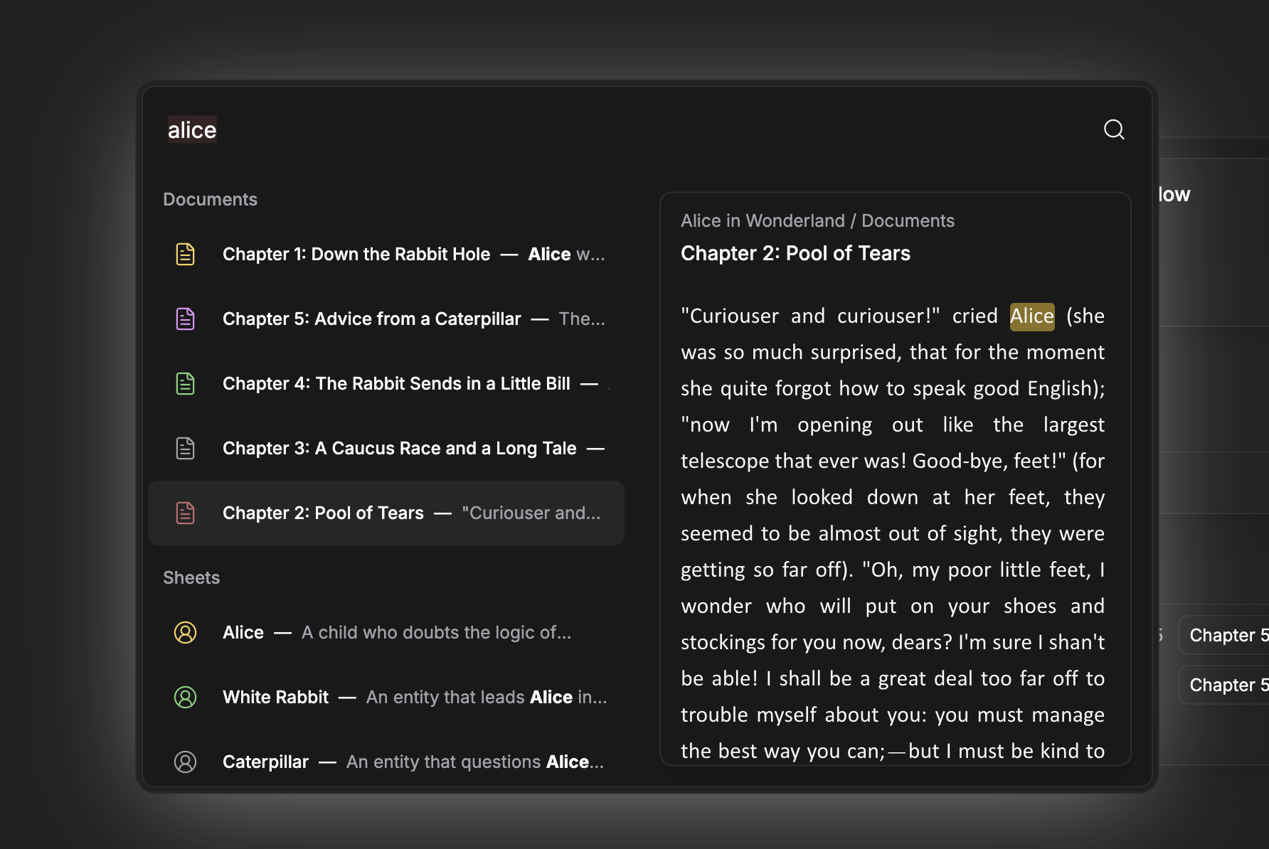Click the magnifying glass search icon
The height and width of the screenshot is (849, 1269).
point(1114,129)
